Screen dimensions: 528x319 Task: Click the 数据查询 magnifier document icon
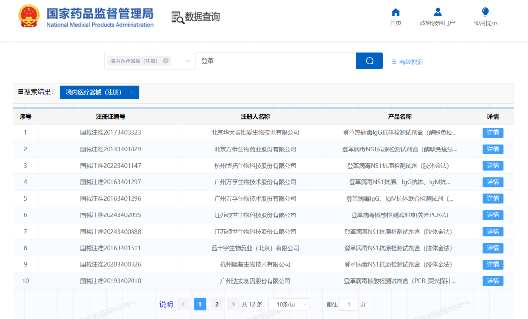(x=177, y=18)
